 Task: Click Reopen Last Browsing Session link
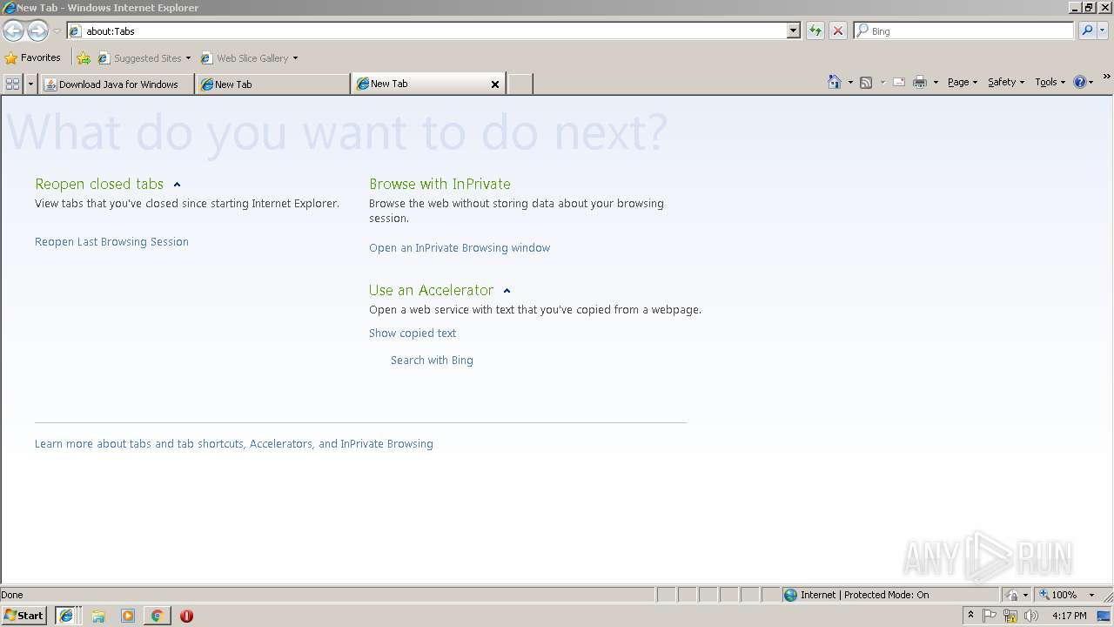[x=111, y=242]
